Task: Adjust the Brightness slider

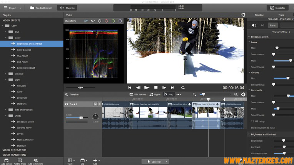Action: pos(284,141)
